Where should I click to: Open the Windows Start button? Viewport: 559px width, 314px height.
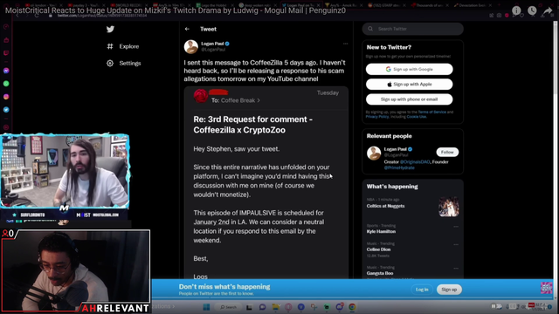tap(206, 307)
